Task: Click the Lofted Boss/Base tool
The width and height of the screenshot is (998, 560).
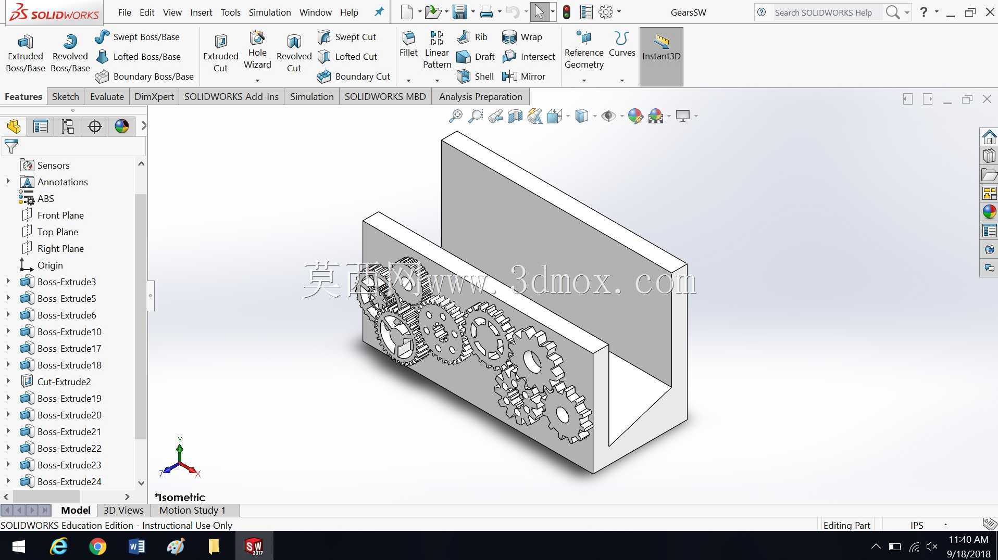Action: 138,57
